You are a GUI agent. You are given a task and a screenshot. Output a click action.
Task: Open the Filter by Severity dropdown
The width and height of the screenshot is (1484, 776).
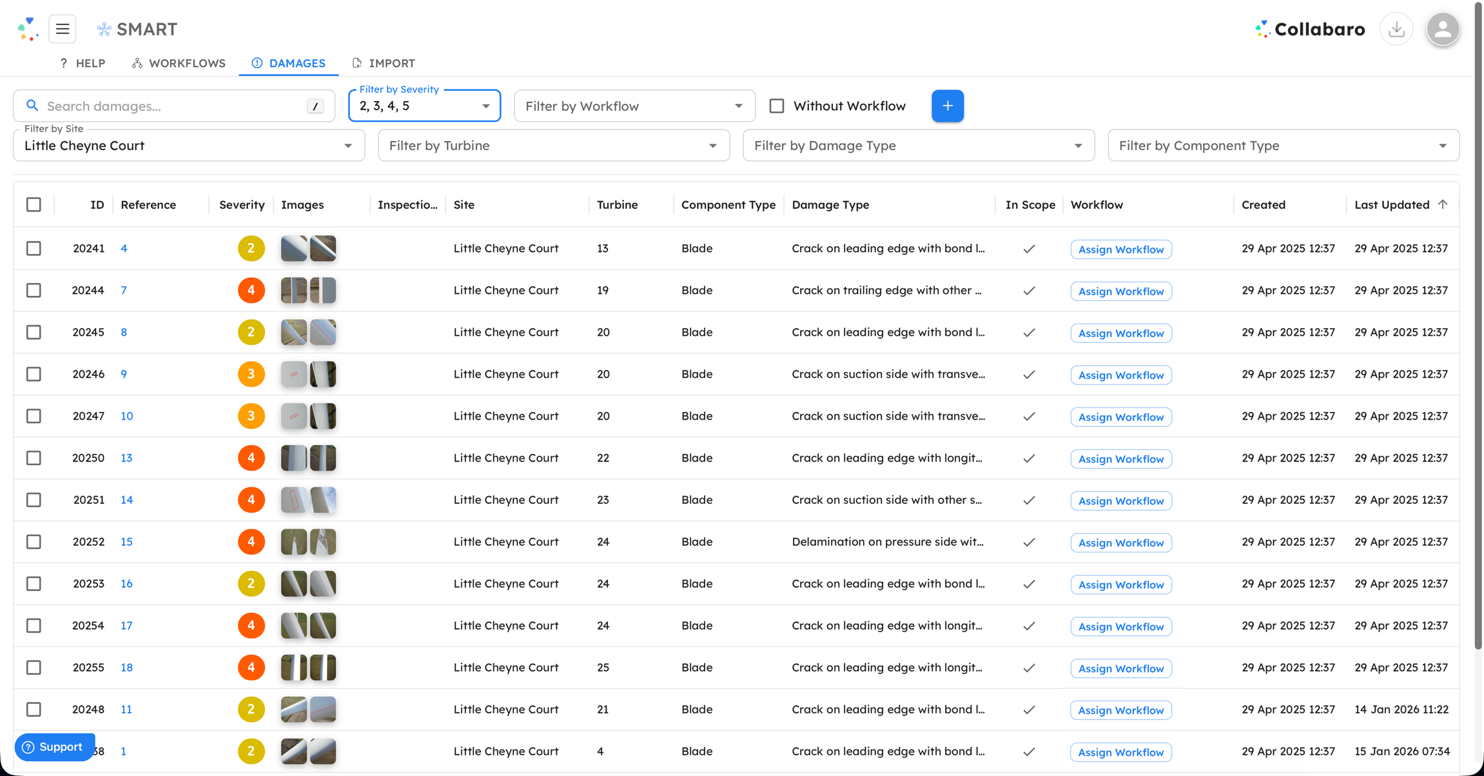424,106
